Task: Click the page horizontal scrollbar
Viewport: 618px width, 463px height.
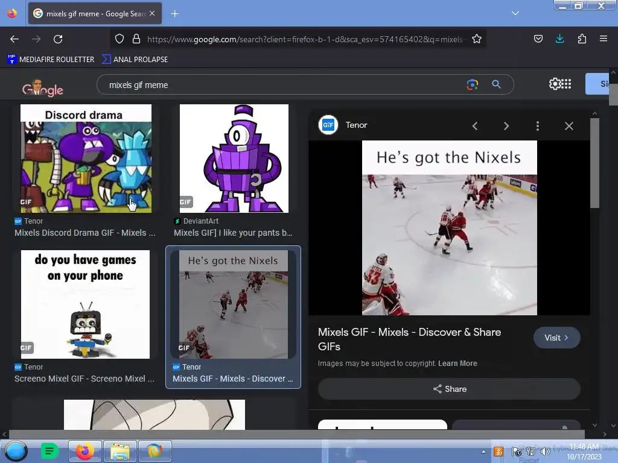Action: tap(297, 434)
